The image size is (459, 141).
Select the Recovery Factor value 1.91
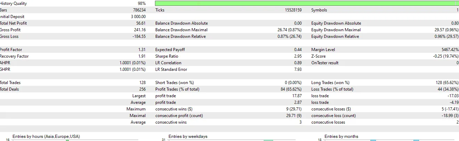click(142, 56)
